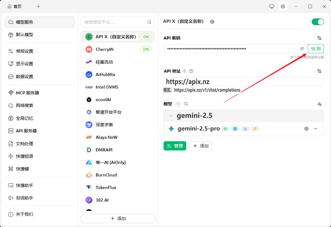The width and height of the screenshot is (331, 227).
Task: Select the gemini-2.5-pro model name
Action: 199,129
